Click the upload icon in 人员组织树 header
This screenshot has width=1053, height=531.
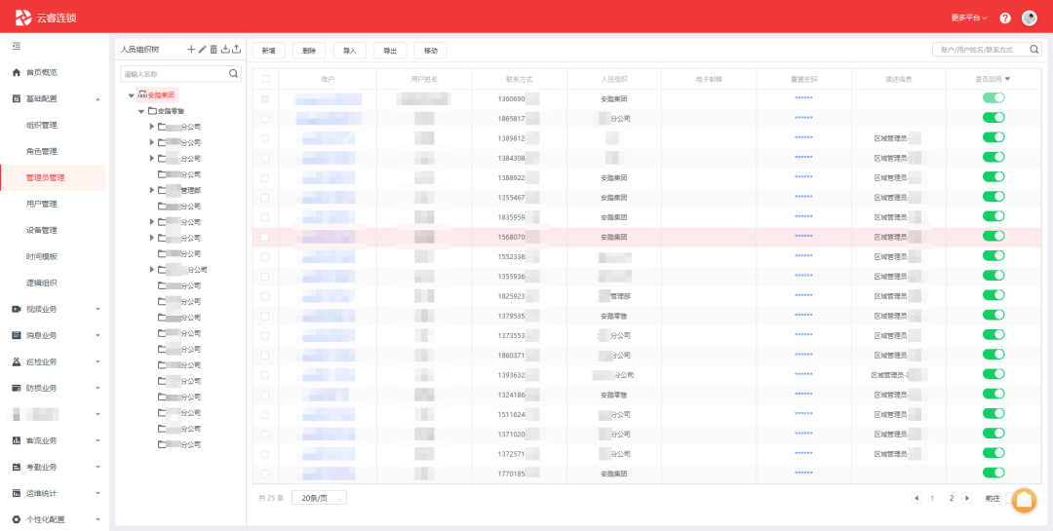[x=237, y=49]
